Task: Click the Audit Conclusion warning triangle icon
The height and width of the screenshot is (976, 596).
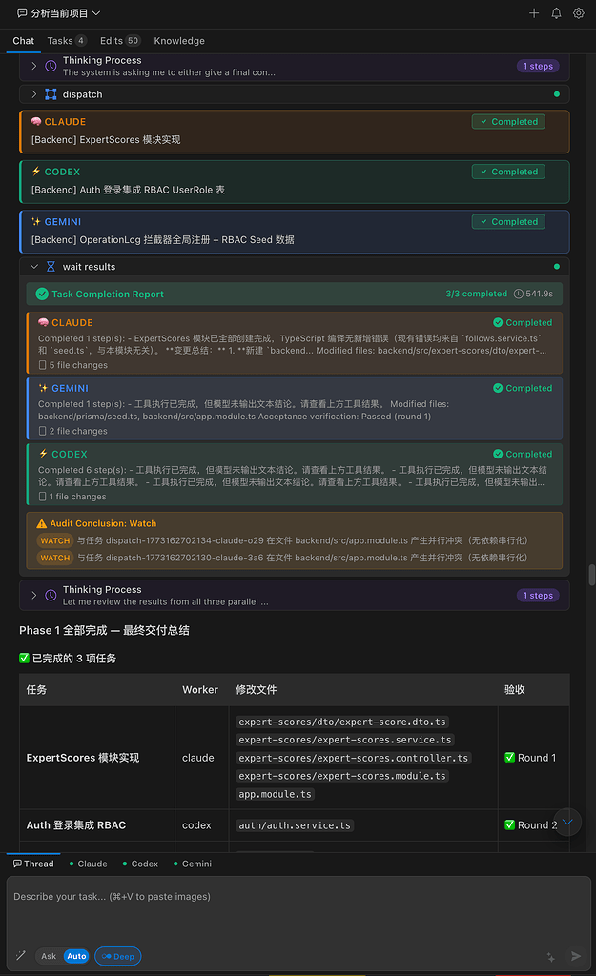Action: [x=41, y=523]
